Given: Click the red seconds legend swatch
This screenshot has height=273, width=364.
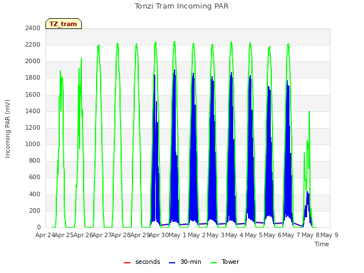Looking at the screenshot, I should 127,263.
